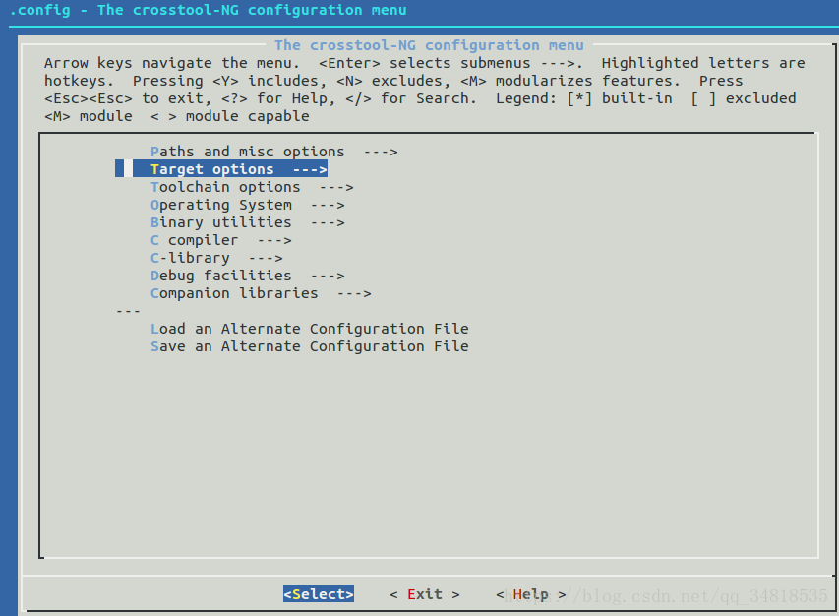This screenshot has height=616, width=839.
Task: Open Paths and misc options submenu
Action: pyautogui.click(x=274, y=152)
